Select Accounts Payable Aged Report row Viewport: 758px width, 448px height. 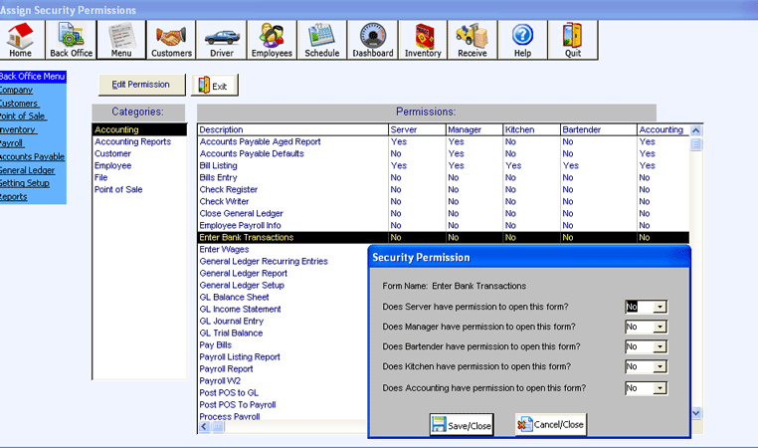[444, 141]
